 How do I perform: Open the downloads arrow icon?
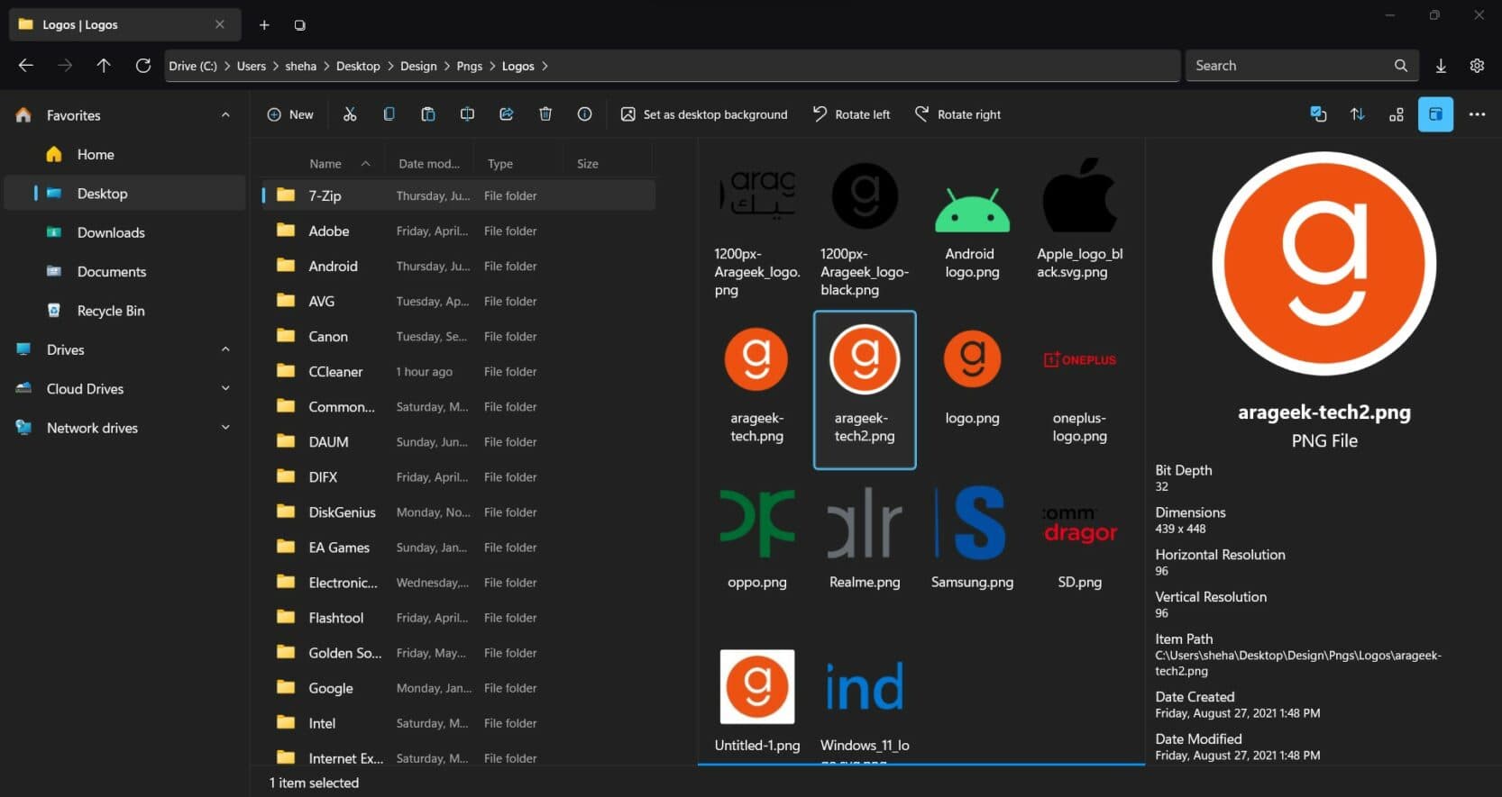(x=1441, y=66)
